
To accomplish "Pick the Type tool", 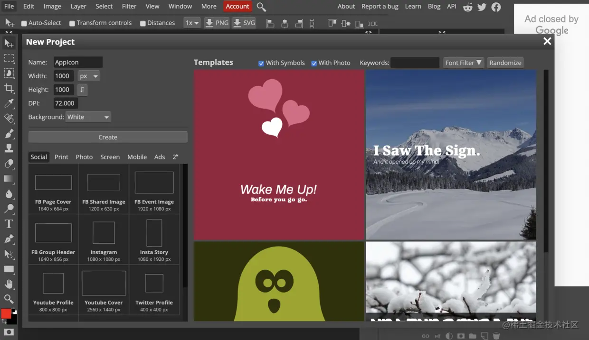I will [9, 224].
